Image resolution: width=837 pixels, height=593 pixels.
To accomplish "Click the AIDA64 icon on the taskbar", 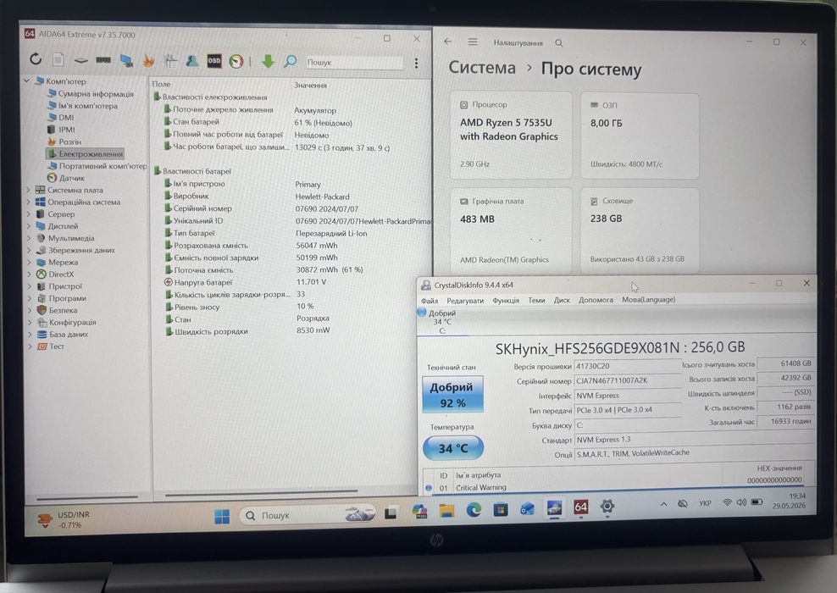I will click(x=581, y=507).
